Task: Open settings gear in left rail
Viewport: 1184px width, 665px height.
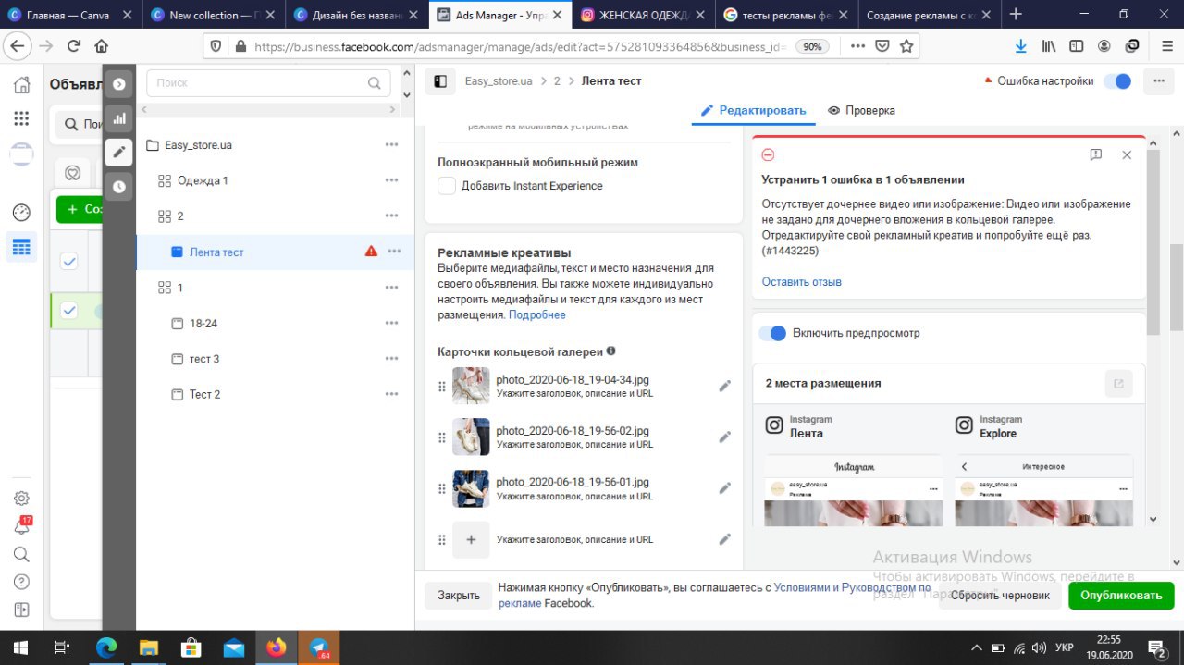Action: 21,499
